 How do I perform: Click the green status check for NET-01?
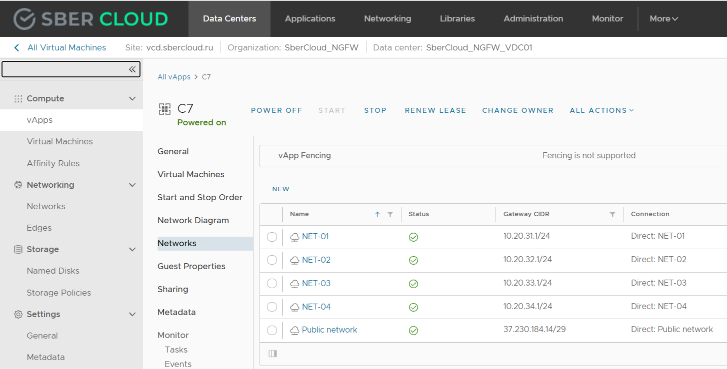(413, 237)
